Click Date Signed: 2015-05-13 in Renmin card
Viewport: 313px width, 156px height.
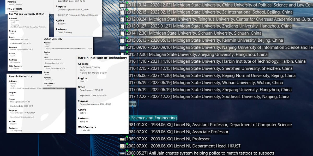tap(20, 102)
